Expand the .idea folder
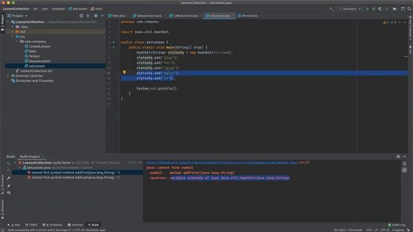The height and width of the screenshot is (232, 413). pyautogui.click(x=12, y=27)
